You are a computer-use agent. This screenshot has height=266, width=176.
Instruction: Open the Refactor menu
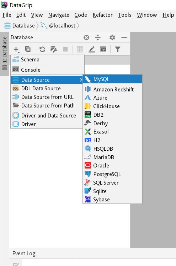tap(102, 15)
